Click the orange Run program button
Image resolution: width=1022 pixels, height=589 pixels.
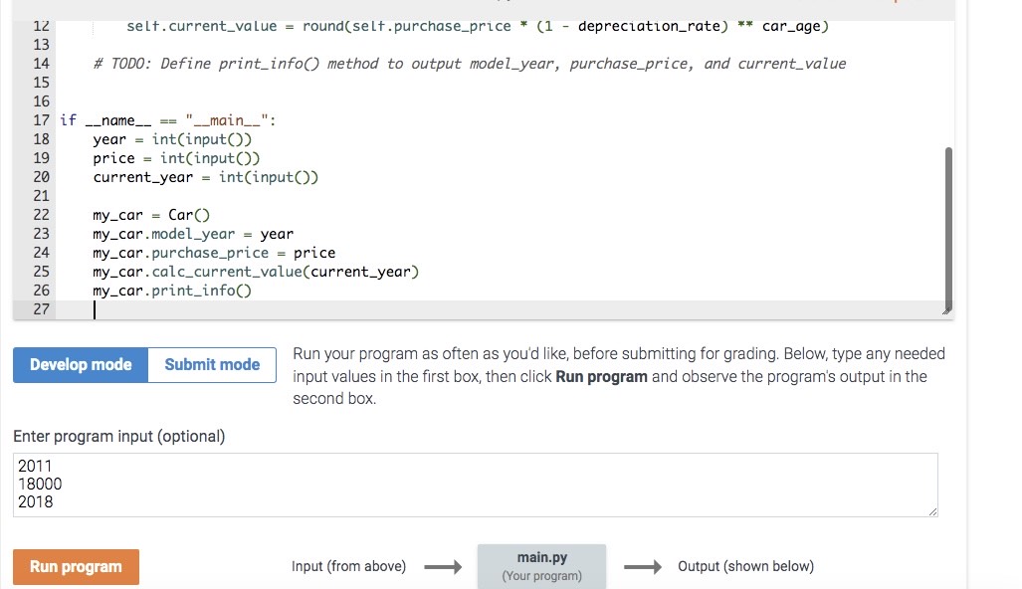(76, 565)
